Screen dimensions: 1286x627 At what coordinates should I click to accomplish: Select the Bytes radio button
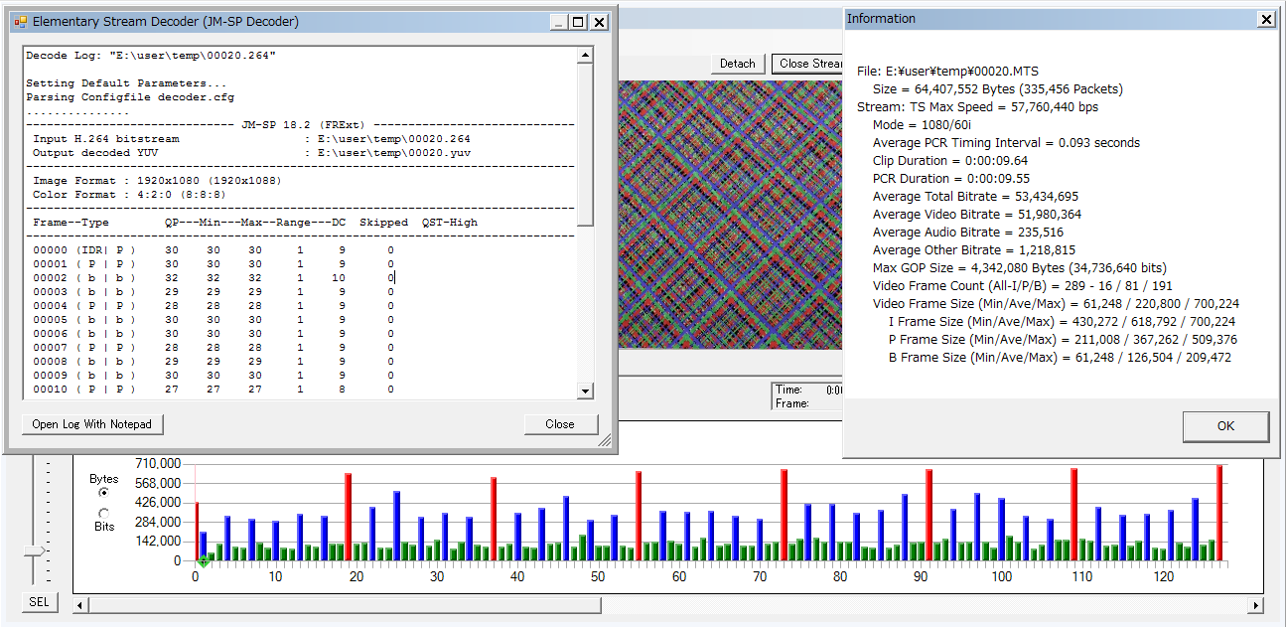103,493
